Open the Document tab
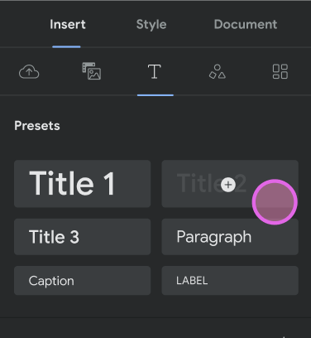This screenshot has width=311, height=338. click(246, 24)
